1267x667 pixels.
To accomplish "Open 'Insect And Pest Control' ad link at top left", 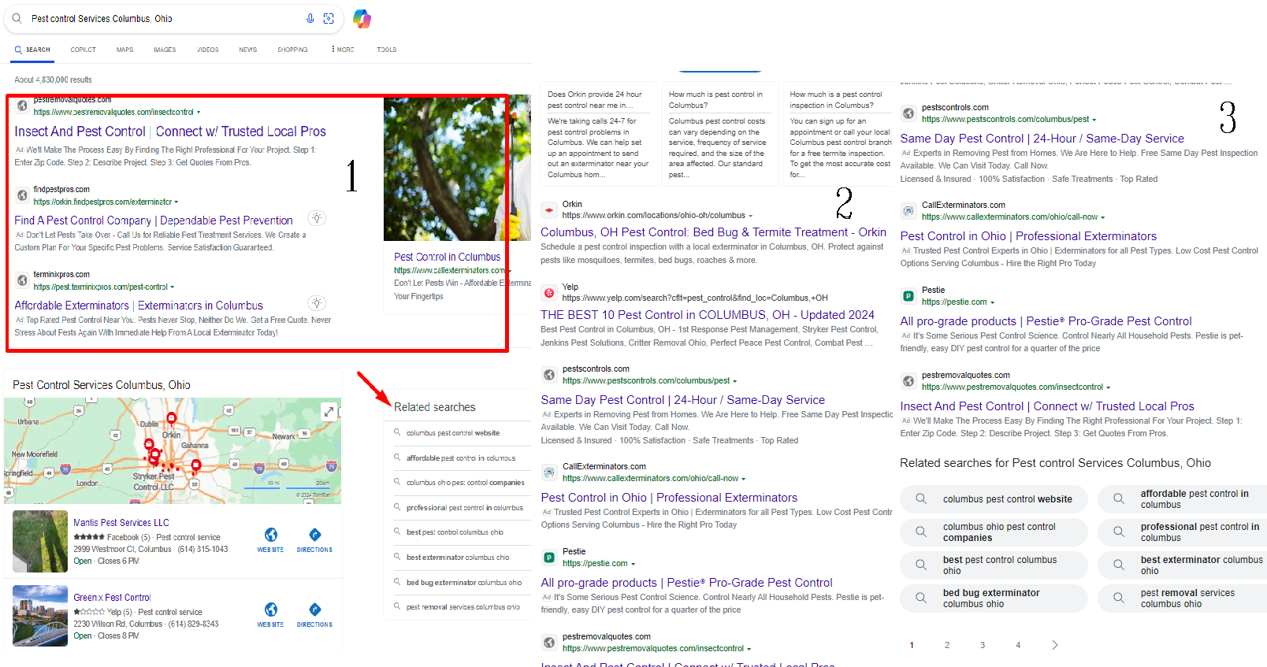I will coord(170,132).
